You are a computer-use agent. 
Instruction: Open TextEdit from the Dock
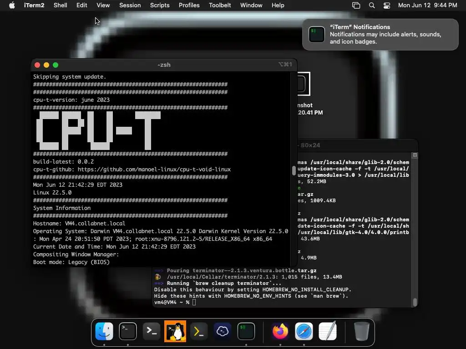tap(328, 331)
